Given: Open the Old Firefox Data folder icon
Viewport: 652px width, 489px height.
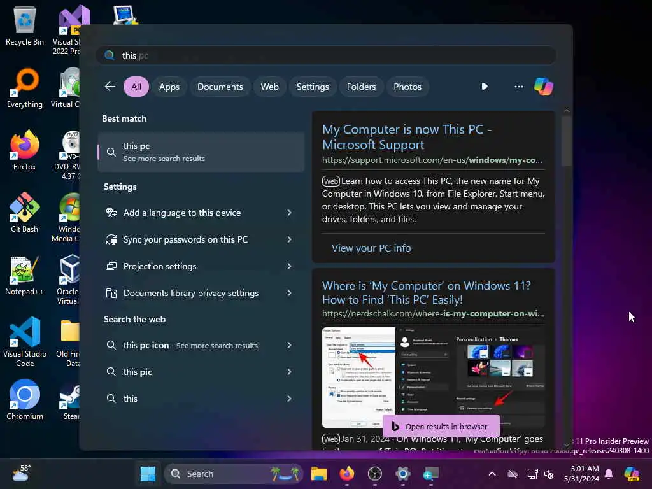Looking at the screenshot, I should tap(69, 342).
